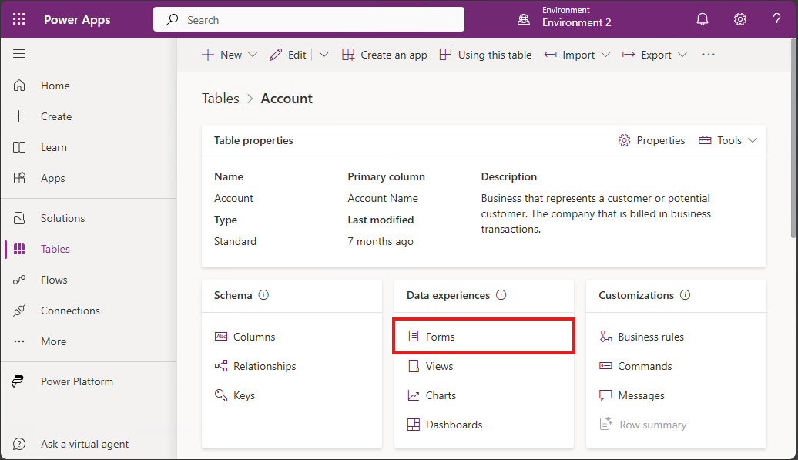
Task: Open Learn in the sidebar
Action: pos(53,148)
